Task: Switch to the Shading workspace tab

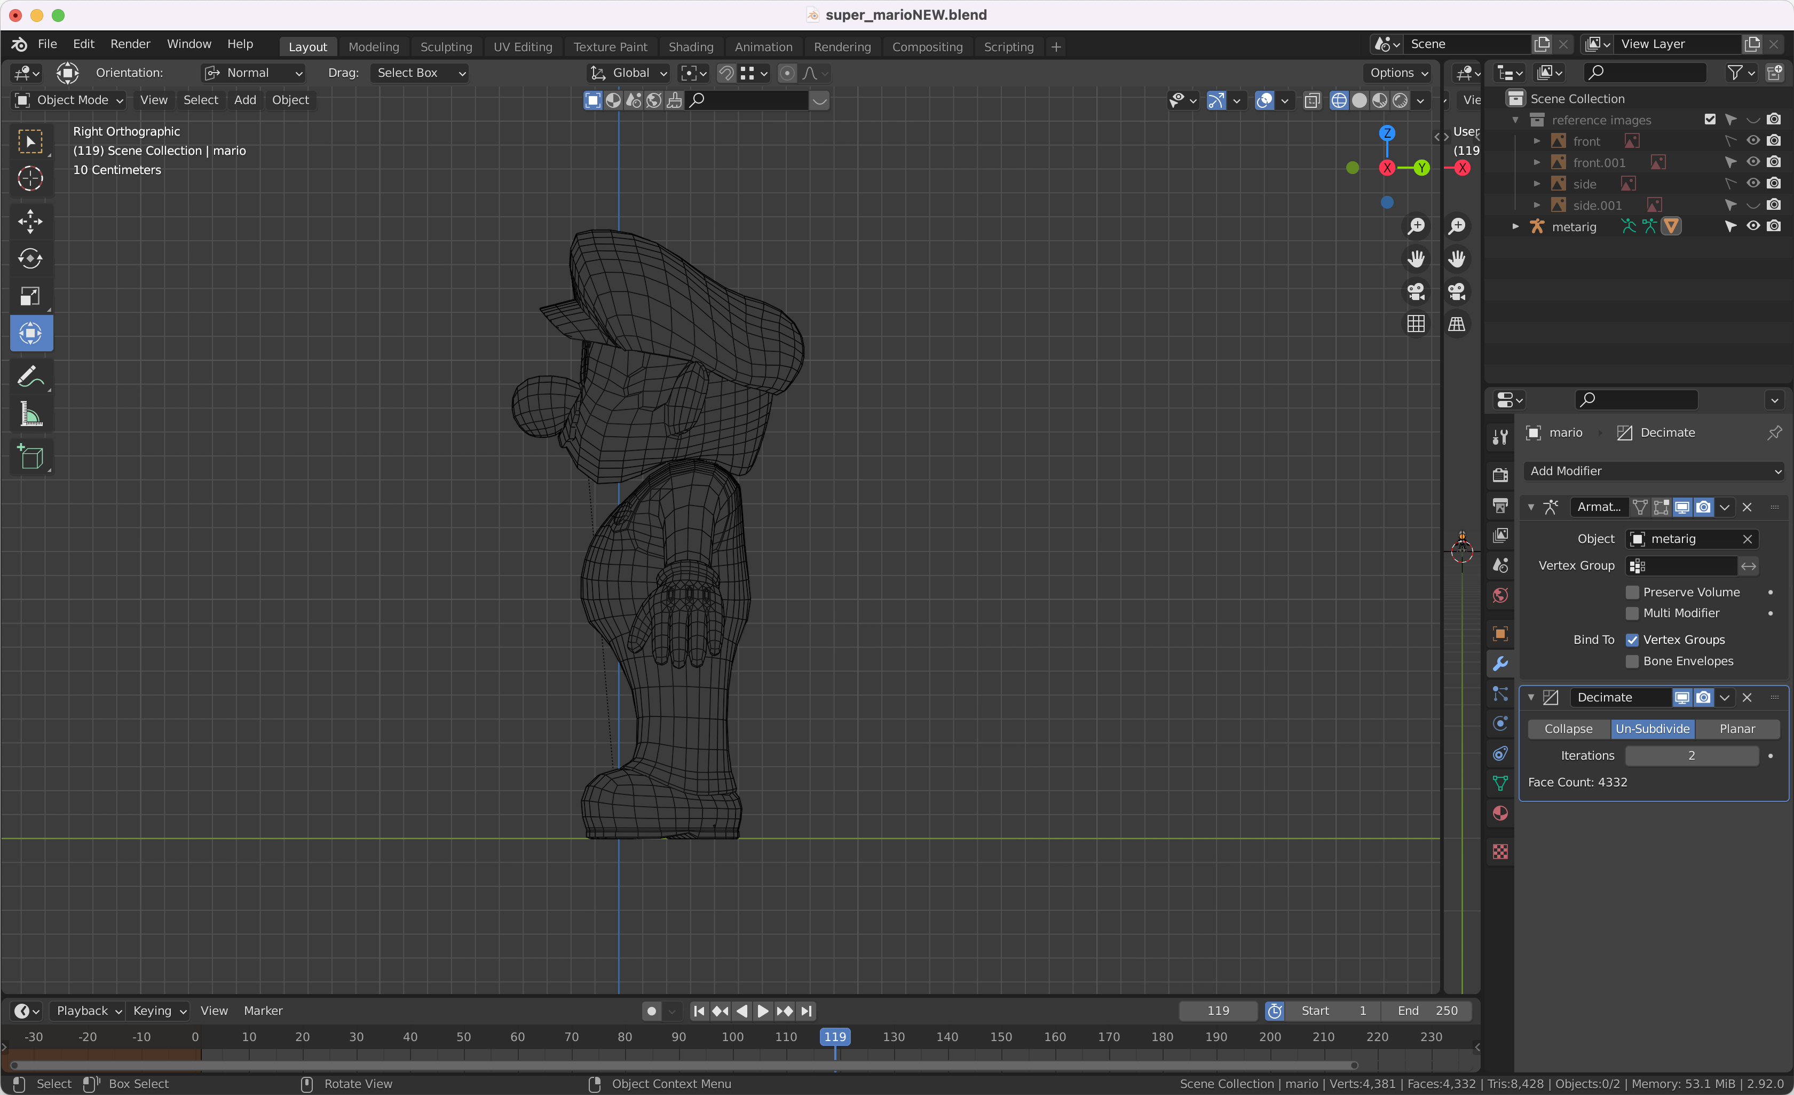Action: point(691,48)
